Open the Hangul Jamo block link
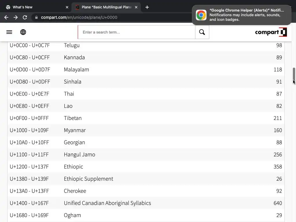 click(x=79, y=154)
